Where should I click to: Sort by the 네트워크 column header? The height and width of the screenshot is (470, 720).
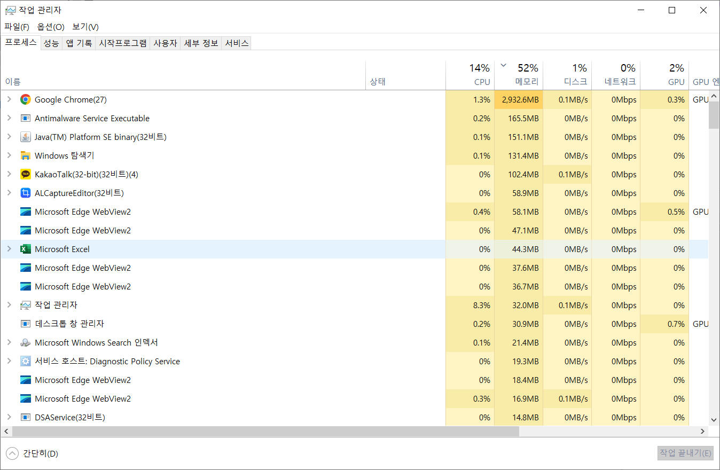[616, 75]
